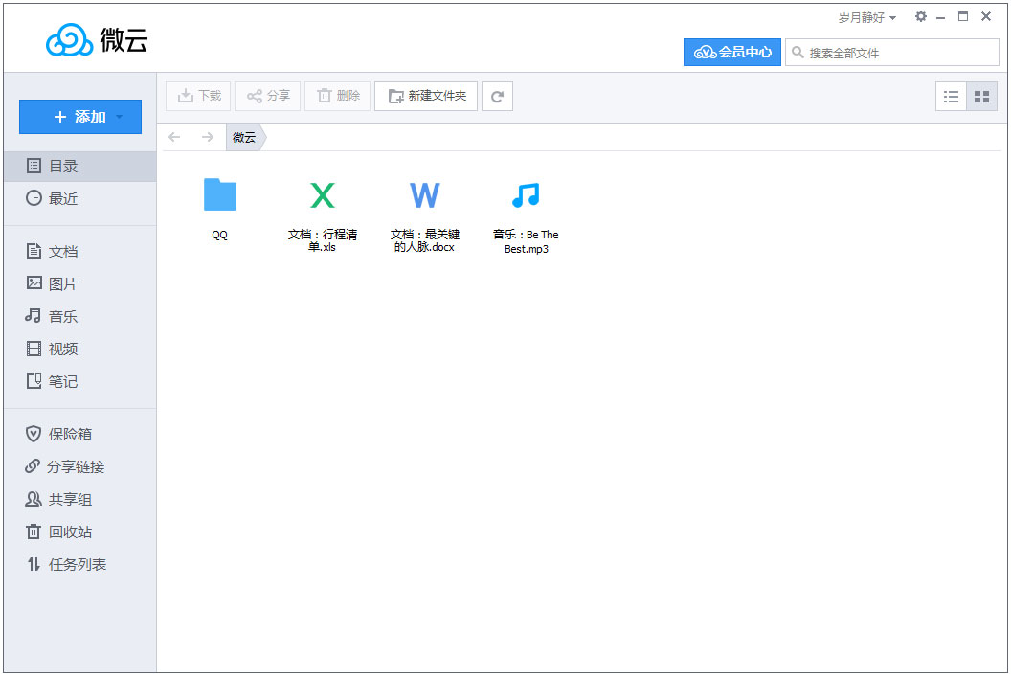The height and width of the screenshot is (677, 1011).
Task: Go to 图片 category in sidebar
Action: (x=63, y=283)
